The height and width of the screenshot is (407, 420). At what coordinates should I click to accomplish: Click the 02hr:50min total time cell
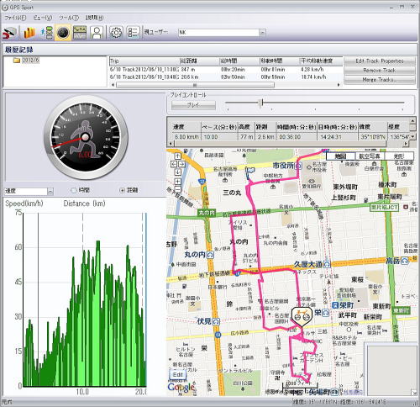pyautogui.click(x=233, y=77)
